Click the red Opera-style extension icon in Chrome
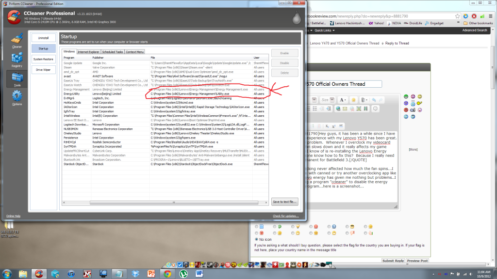 click(474, 16)
